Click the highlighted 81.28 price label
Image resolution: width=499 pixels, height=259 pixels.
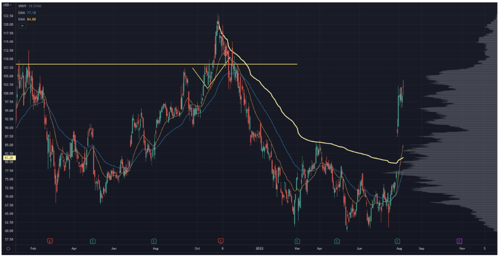coord(9,158)
